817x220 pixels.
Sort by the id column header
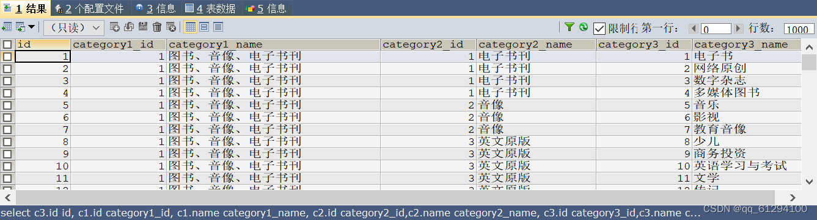click(x=43, y=44)
